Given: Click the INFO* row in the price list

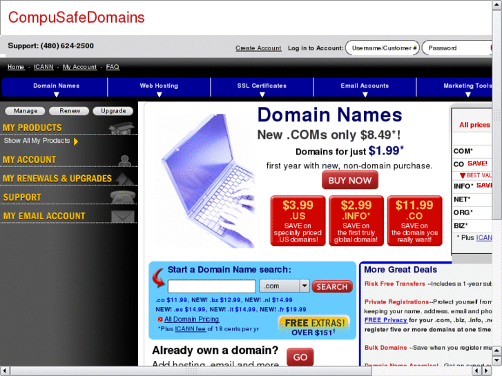Looking at the screenshot, I should 472,186.
